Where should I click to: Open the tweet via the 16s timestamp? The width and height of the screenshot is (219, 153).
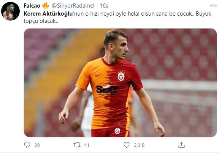click(104, 6)
